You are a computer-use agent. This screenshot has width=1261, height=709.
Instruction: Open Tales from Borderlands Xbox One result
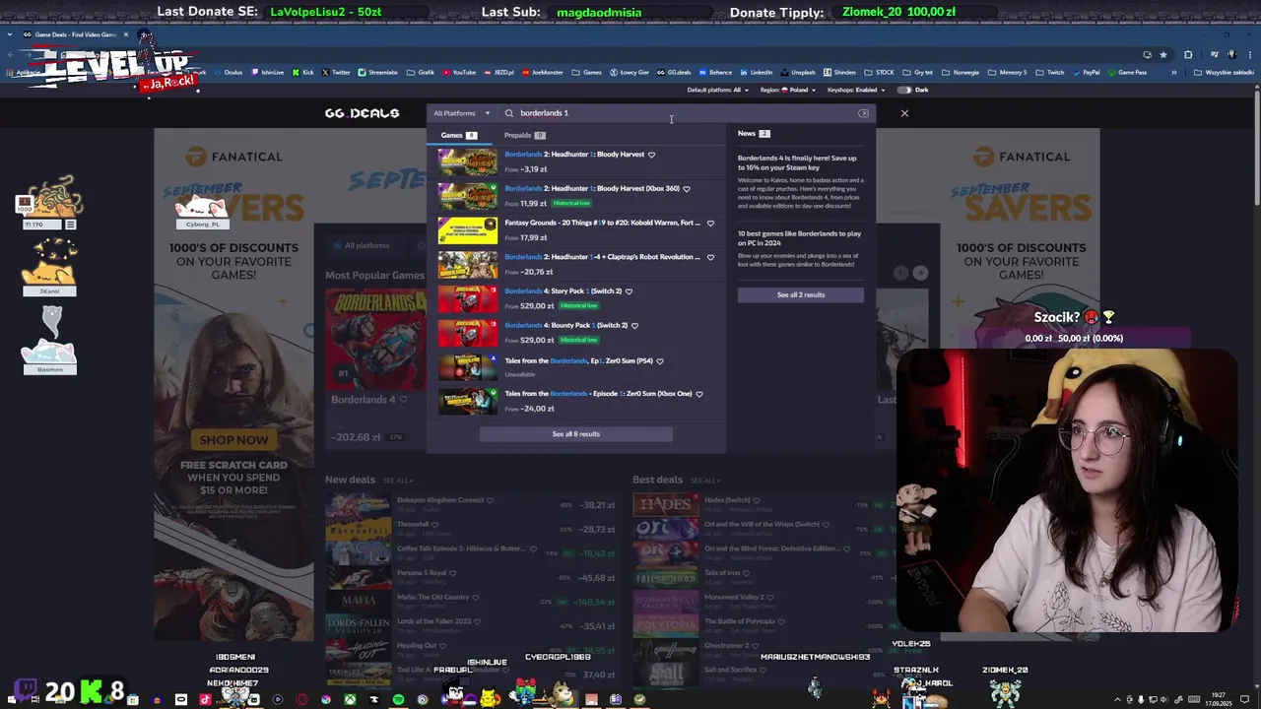pyautogui.click(x=598, y=394)
